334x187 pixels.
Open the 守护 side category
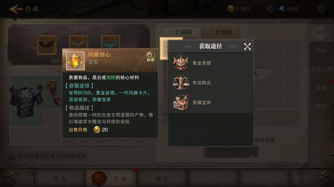321,51
